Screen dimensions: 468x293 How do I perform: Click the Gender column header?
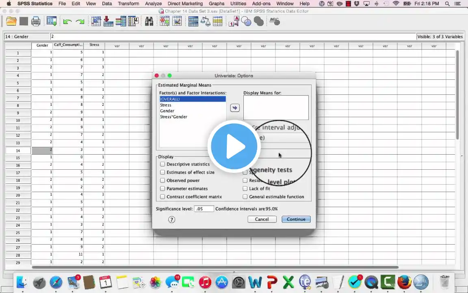point(42,46)
